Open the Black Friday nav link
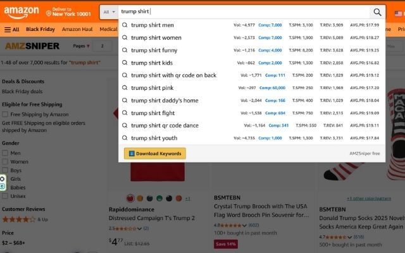The image size is (405, 253). tap(40, 30)
